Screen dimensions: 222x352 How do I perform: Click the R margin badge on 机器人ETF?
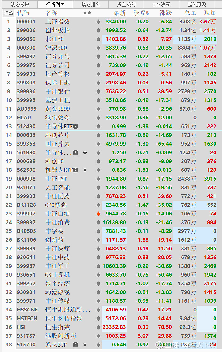[76, 170]
